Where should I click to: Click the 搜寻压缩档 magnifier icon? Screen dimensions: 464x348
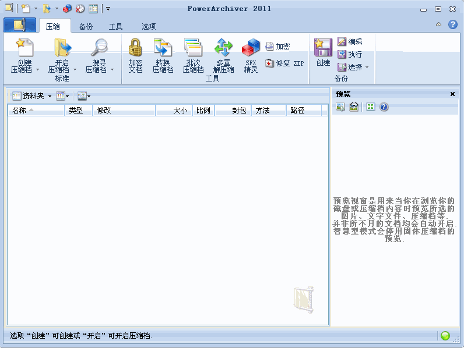(100, 47)
